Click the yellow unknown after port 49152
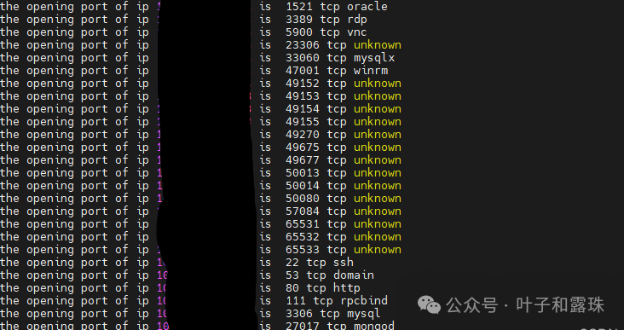Image resolution: width=624 pixels, height=330 pixels. [x=378, y=84]
